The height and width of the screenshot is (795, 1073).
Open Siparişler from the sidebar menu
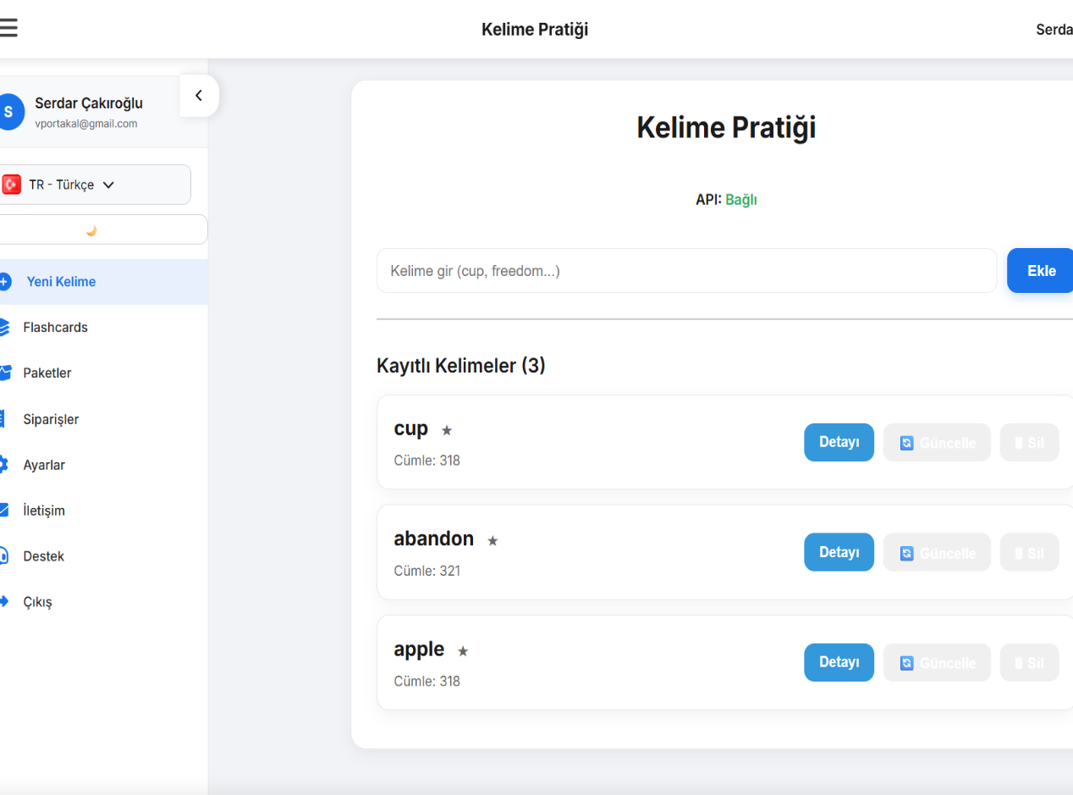click(x=51, y=419)
